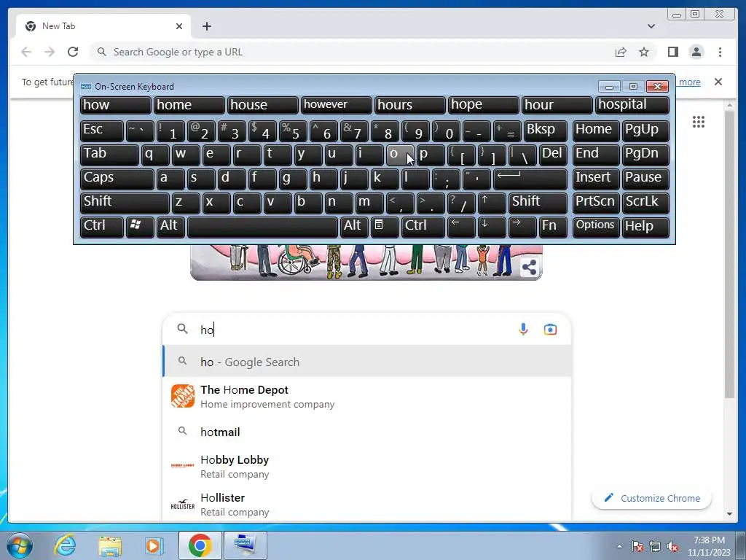Select the Hobby Lobby suggestion

click(x=367, y=467)
